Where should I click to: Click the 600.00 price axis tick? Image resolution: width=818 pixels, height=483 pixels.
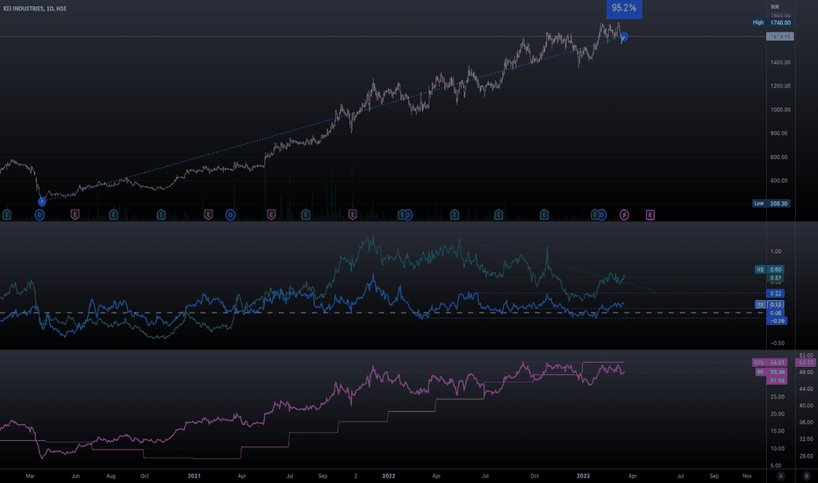click(x=779, y=156)
